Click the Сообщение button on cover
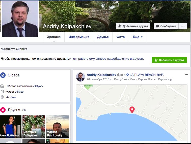The image size is (191, 144). (166, 26)
